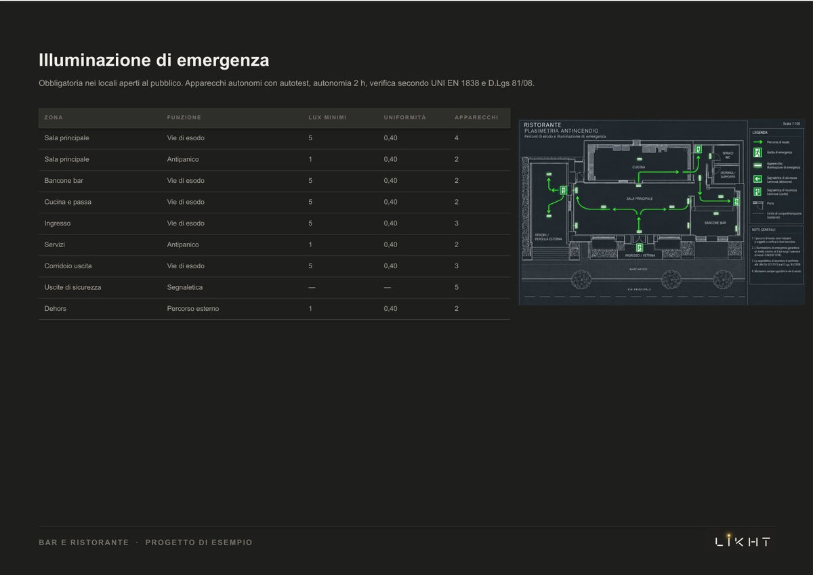The height and width of the screenshot is (575, 813).
Task: Select the 'Uscite di sicurezza' zone cell
Action: pyautogui.click(x=72, y=287)
